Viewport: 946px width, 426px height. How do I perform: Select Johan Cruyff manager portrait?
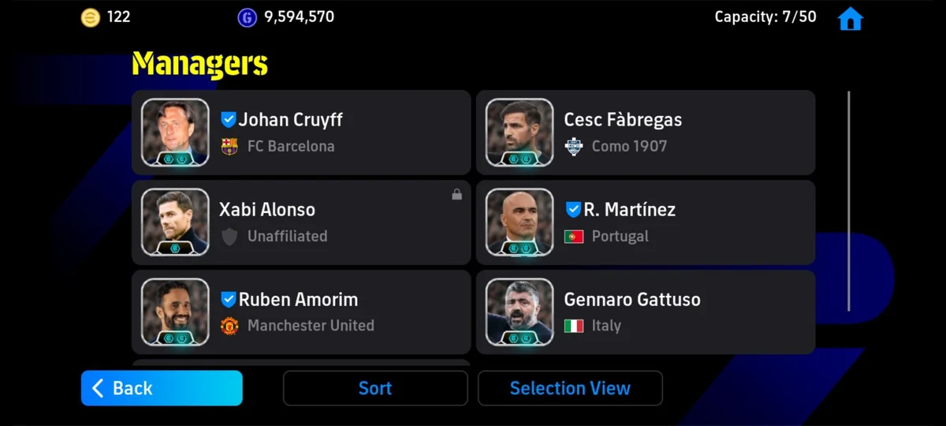click(x=175, y=133)
